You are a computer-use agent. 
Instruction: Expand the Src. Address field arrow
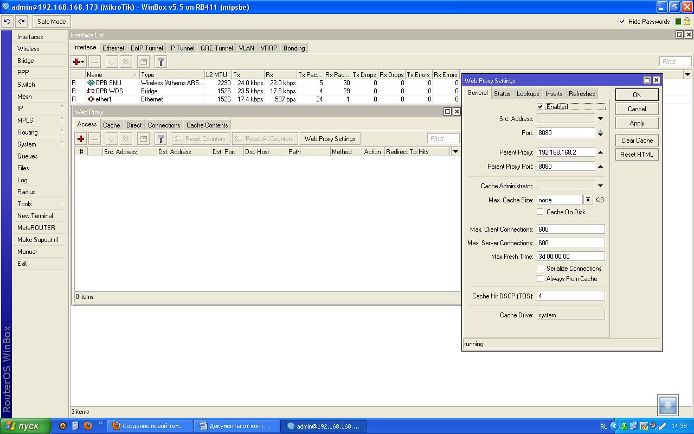(600, 118)
